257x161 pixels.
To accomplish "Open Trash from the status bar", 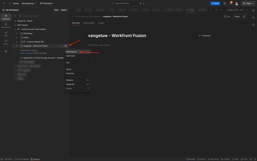I will (244, 159).
